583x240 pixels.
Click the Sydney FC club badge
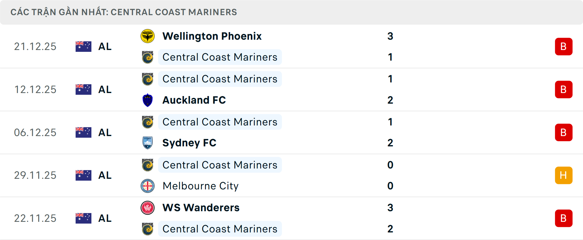[148, 143]
